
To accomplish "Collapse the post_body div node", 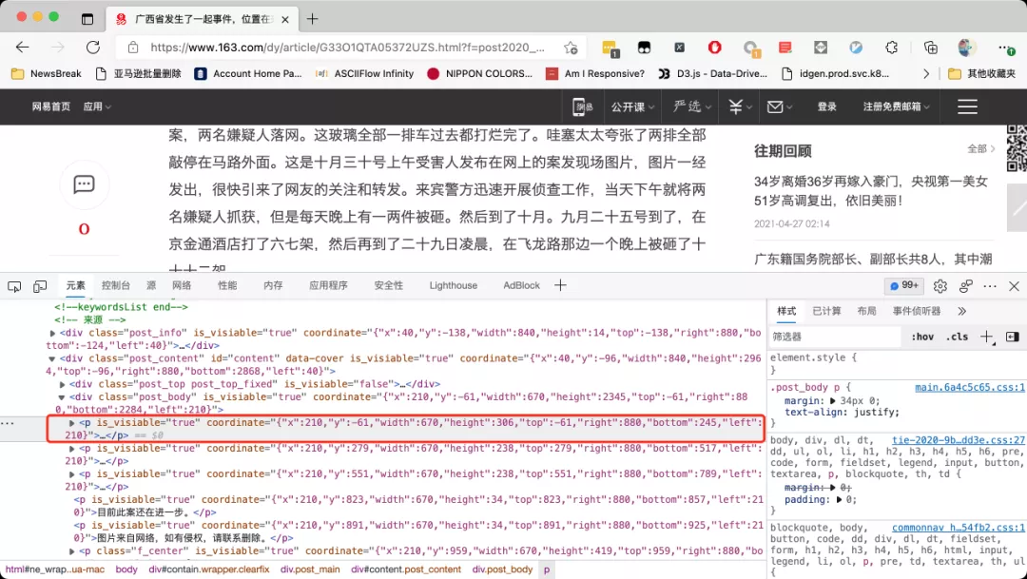I will point(62,396).
